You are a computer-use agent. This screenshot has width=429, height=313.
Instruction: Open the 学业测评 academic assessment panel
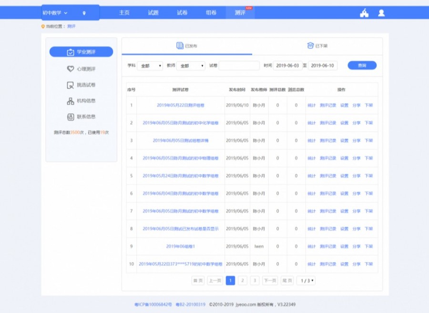[81, 52]
